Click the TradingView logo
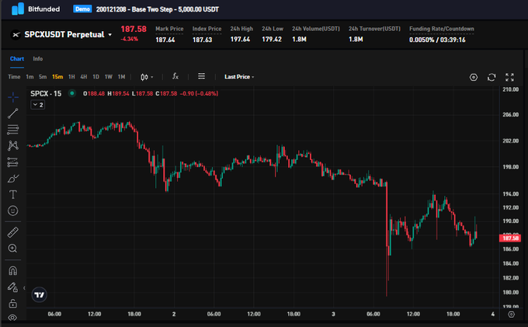 [x=40, y=294]
